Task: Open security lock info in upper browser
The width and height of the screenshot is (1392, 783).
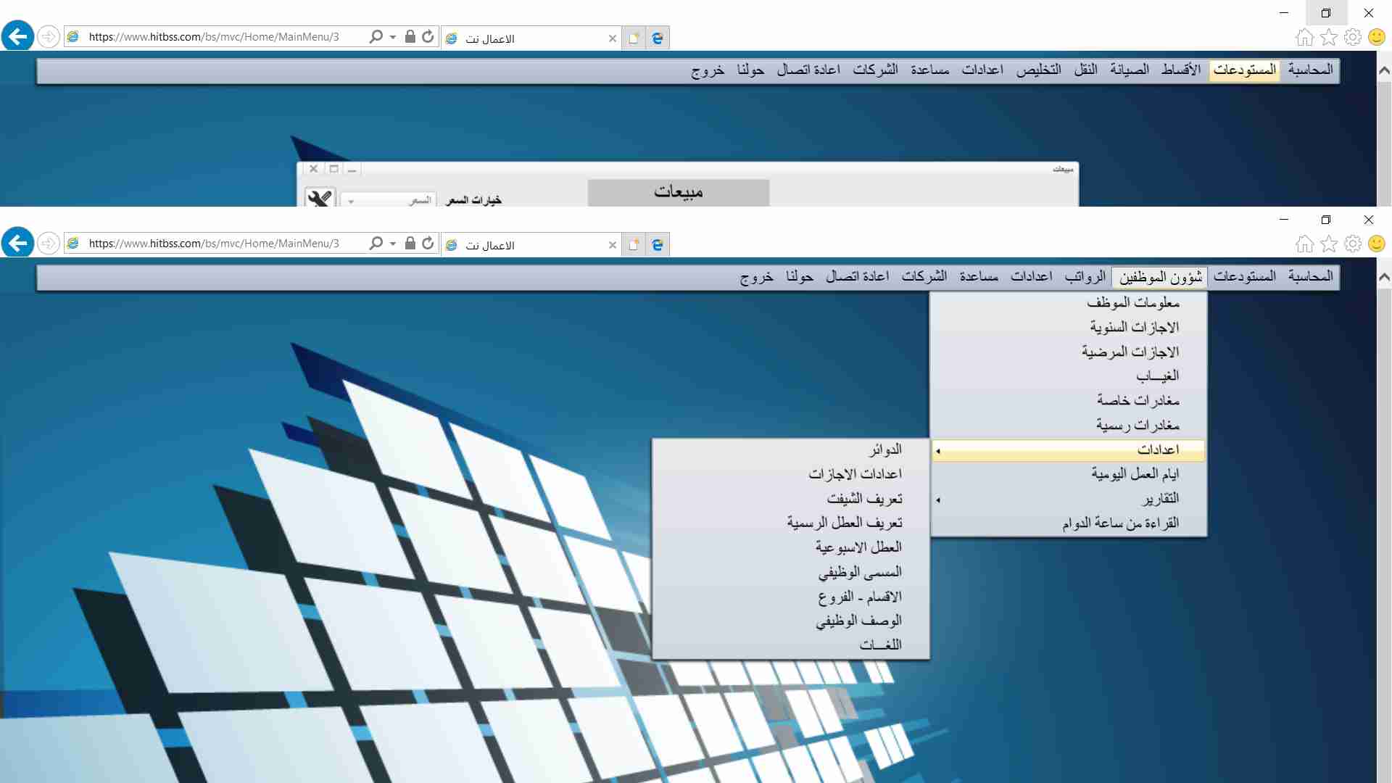Action: 410,36
